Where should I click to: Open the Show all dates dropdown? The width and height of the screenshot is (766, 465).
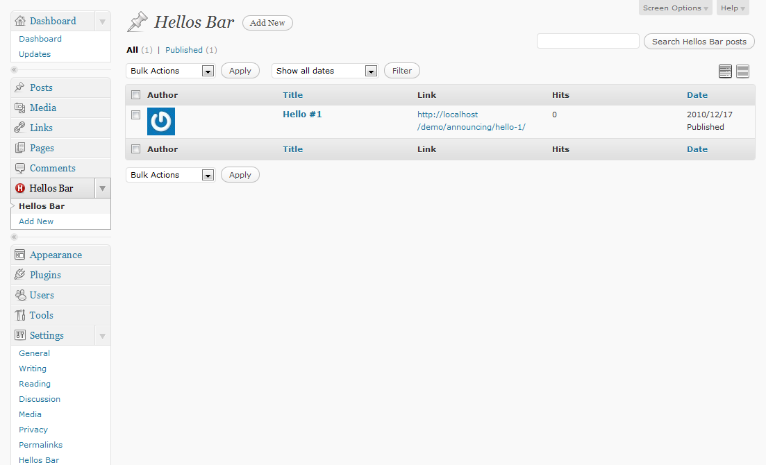pyautogui.click(x=325, y=71)
